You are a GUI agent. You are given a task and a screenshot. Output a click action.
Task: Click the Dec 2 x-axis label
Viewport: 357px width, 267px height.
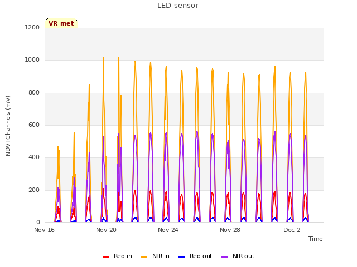292,230
